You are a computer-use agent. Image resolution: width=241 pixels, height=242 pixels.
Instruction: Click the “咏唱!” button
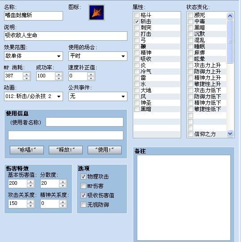pyautogui.click(x=27, y=150)
